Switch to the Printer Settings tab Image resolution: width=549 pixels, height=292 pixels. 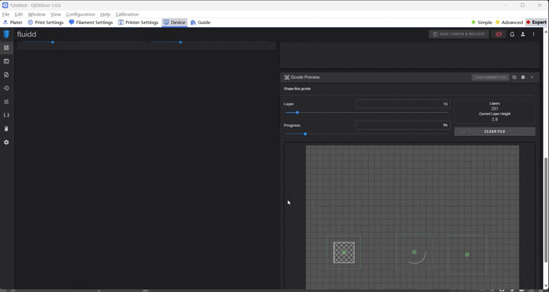(138, 22)
